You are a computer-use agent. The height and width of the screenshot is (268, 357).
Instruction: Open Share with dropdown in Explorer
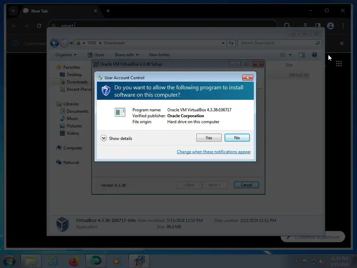point(126,55)
